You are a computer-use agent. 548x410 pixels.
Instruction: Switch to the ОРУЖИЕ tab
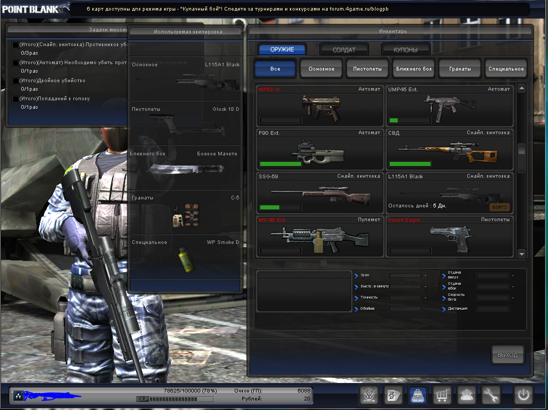282,49
